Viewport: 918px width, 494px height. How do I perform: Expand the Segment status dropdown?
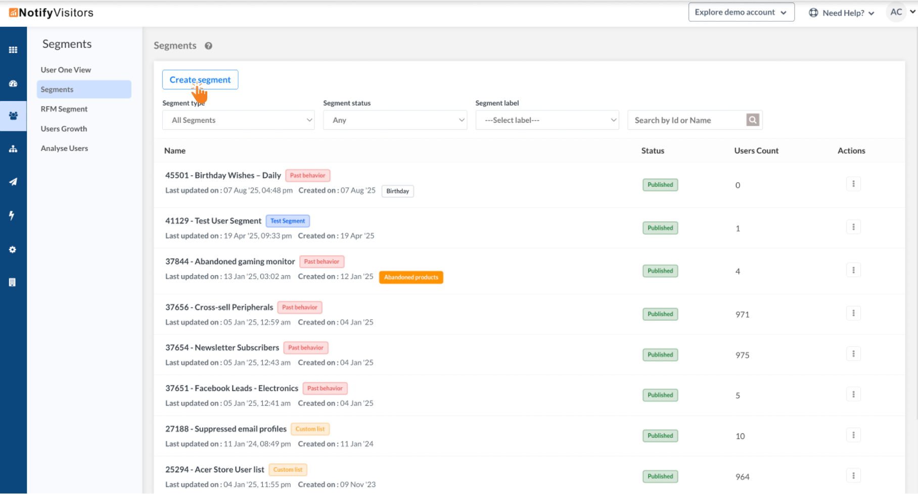coord(395,120)
